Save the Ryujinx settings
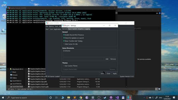This screenshot has height=100, width=178. [x=102, y=74]
